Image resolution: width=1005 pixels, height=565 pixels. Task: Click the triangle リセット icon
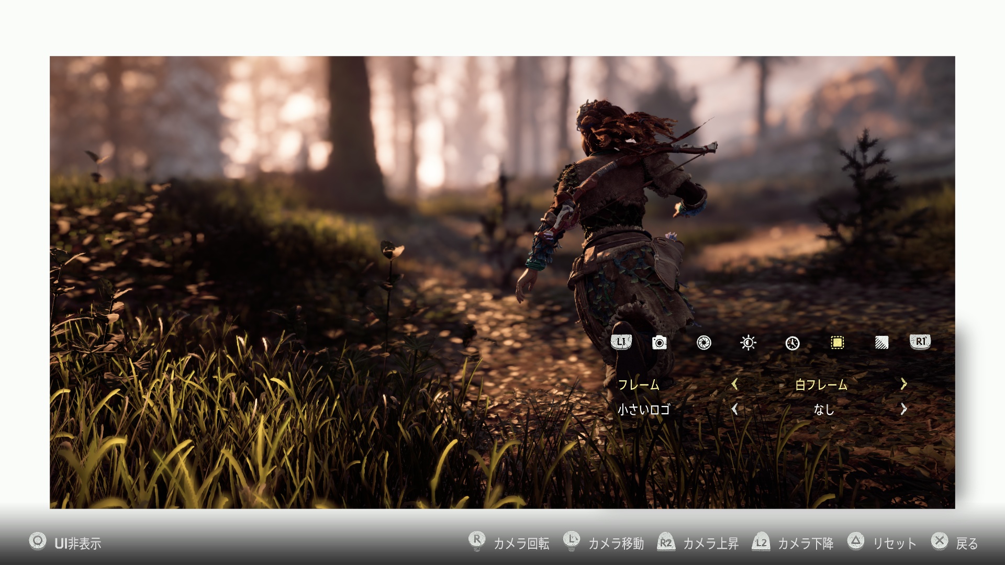pos(856,541)
